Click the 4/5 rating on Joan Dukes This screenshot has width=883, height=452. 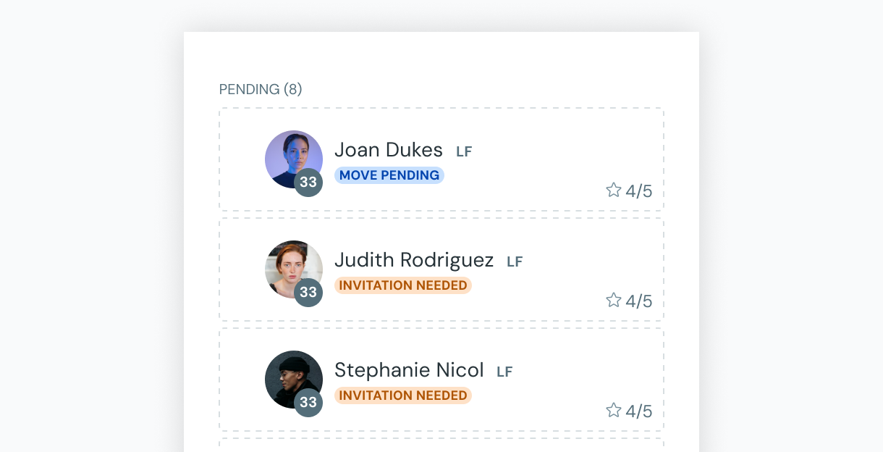[639, 191]
